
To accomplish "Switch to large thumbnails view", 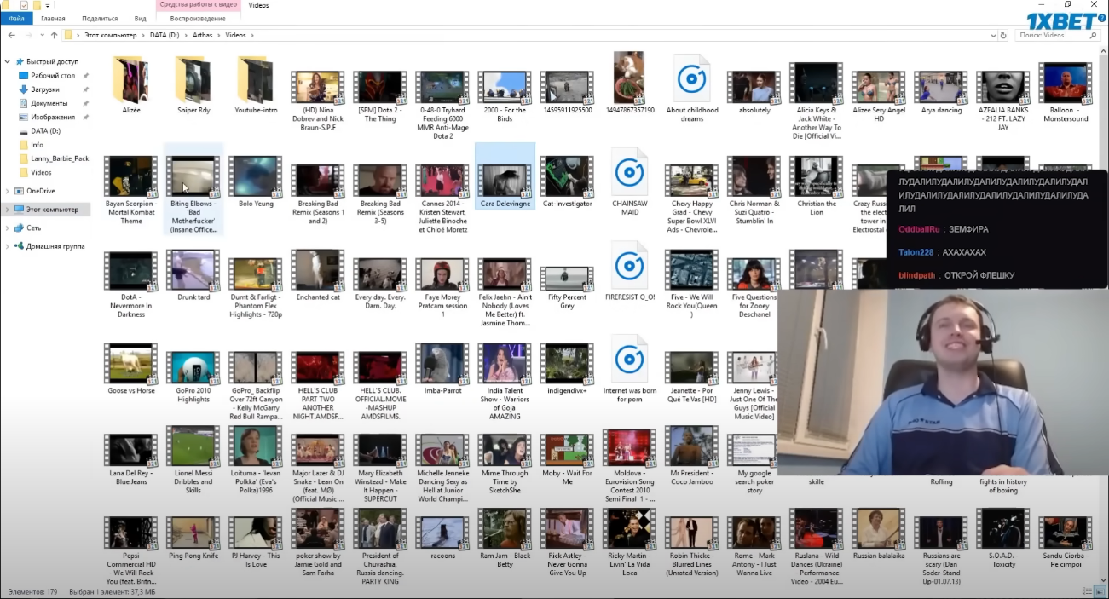I will [1100, 591].
